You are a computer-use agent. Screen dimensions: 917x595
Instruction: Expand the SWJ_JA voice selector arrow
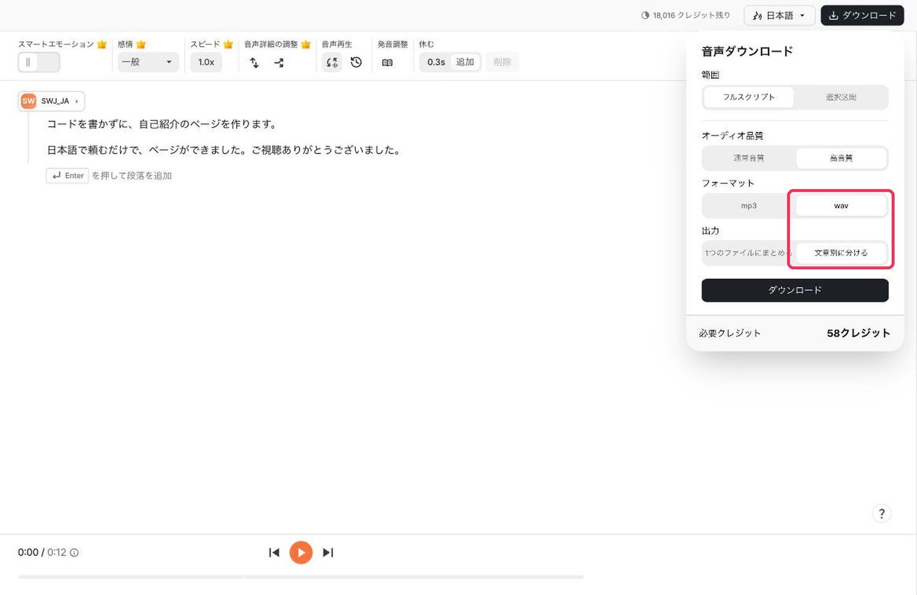click(77, 101)
